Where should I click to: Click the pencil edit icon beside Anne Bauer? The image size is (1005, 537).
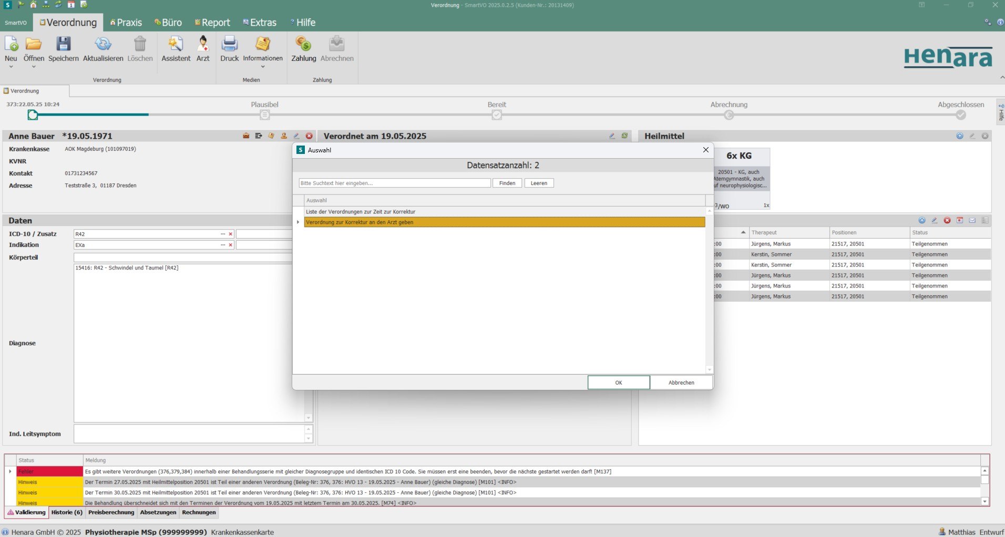click(x=296, y=136)
